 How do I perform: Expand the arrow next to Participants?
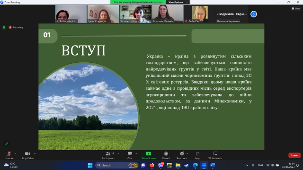pyautogui.click(x=118, y=153)
